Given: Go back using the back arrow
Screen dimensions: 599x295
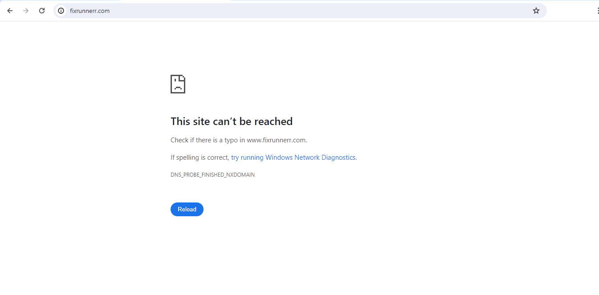Looking at the screenshot, I should pos(10,11).
